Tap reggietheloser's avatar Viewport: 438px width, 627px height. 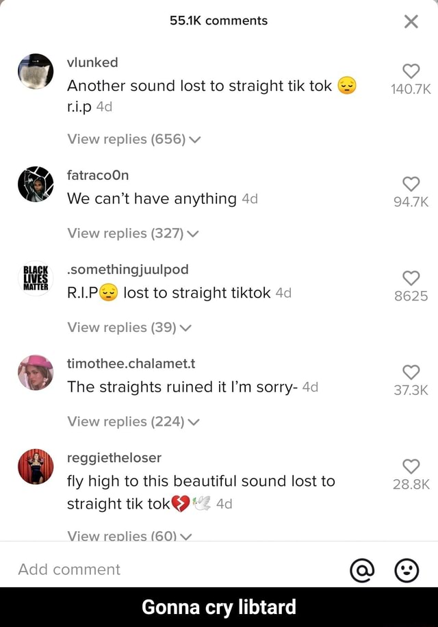pos(35,468)
